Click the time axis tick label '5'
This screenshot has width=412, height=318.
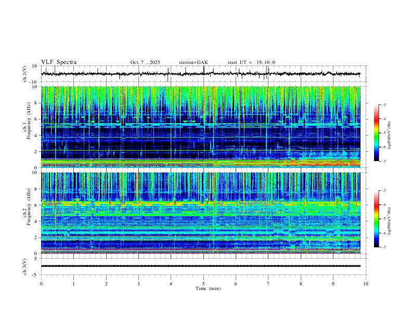tap(203, 284)
